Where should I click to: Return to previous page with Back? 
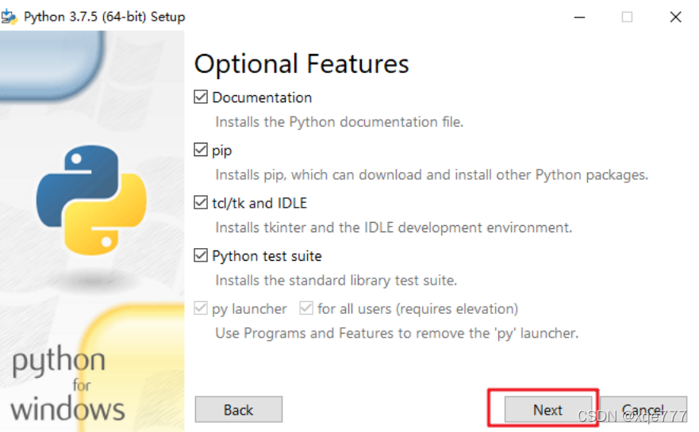239,409
